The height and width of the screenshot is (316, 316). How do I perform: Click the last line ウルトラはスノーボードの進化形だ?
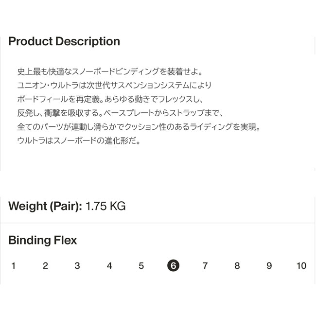pos(78,141)
